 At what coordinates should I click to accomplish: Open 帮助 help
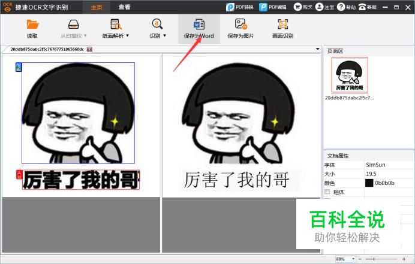(347, 7)
